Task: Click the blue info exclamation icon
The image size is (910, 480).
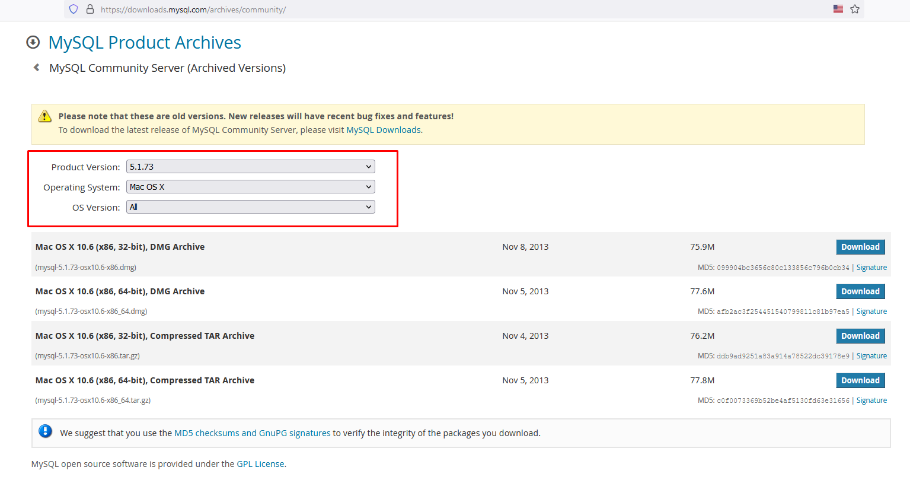Action: pos(45,431)
